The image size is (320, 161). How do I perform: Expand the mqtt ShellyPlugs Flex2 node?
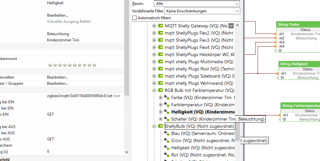[154, 33]
